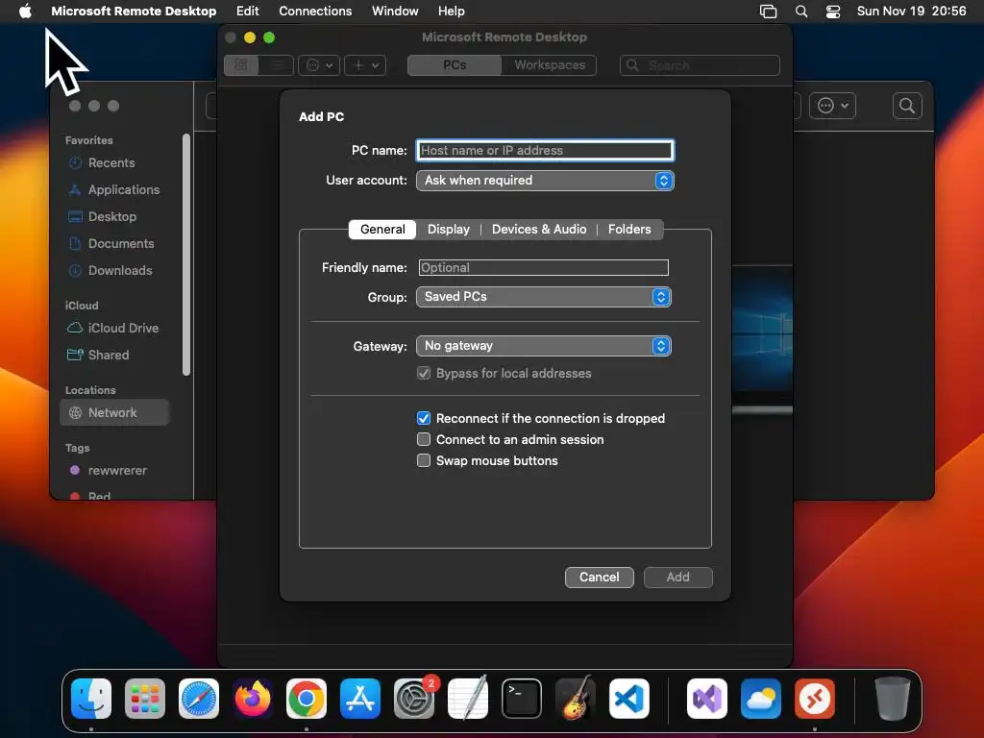The height and width of the screenshot is (738, 984).
Task: Select Network in Finder sidebar
Action: click(x=114, y=413)
